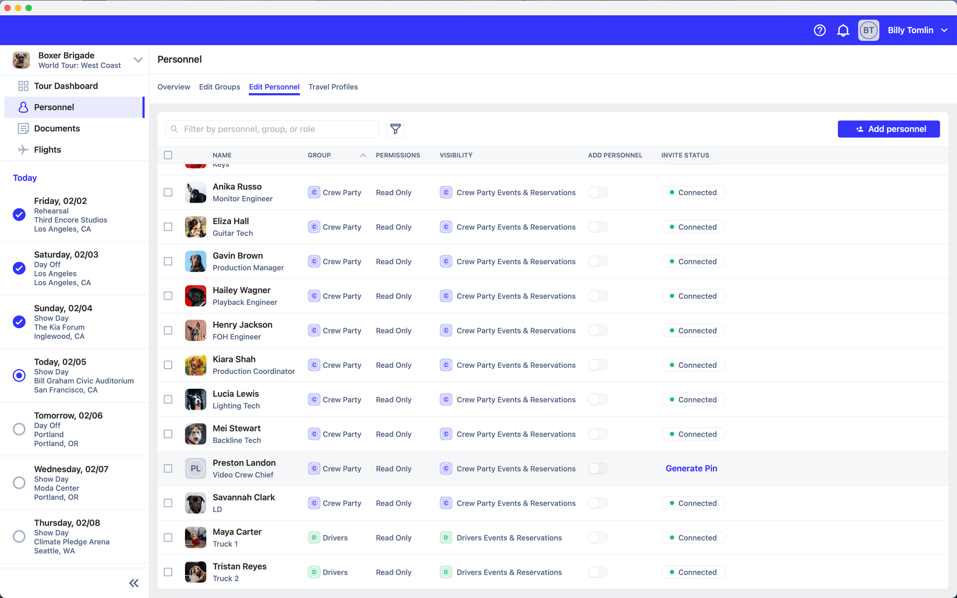Select the Tomorrow, 02/06 circle marker
Viewport: 957px width, 598px height.
(19, 429)
